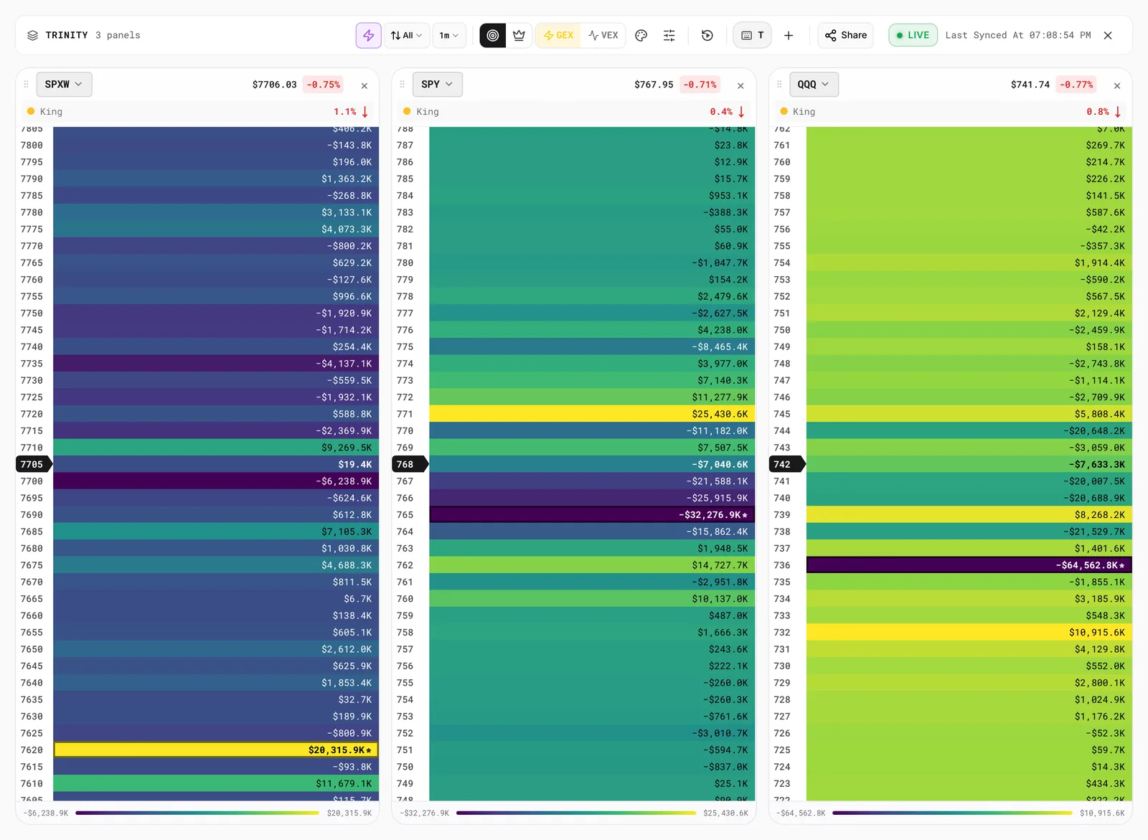This screenshot has height=840, width=1148.
Task: Close the Trinity toolbar with X
Action: pyautogui.click(x=1108, y=35)
